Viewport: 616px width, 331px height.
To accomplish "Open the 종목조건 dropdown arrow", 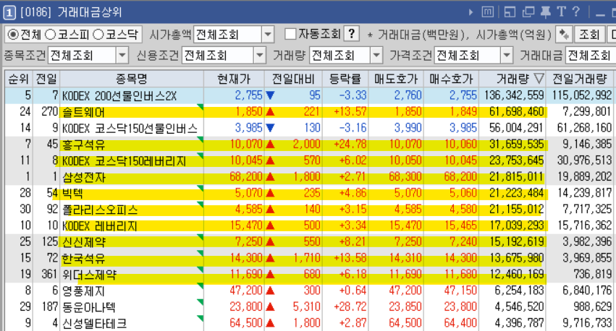I will coord(122,56).
